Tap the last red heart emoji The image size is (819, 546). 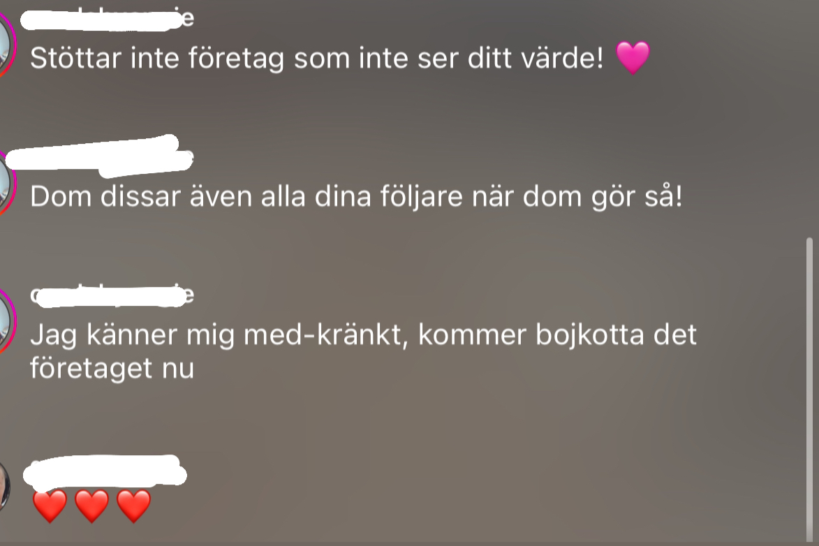134,506
